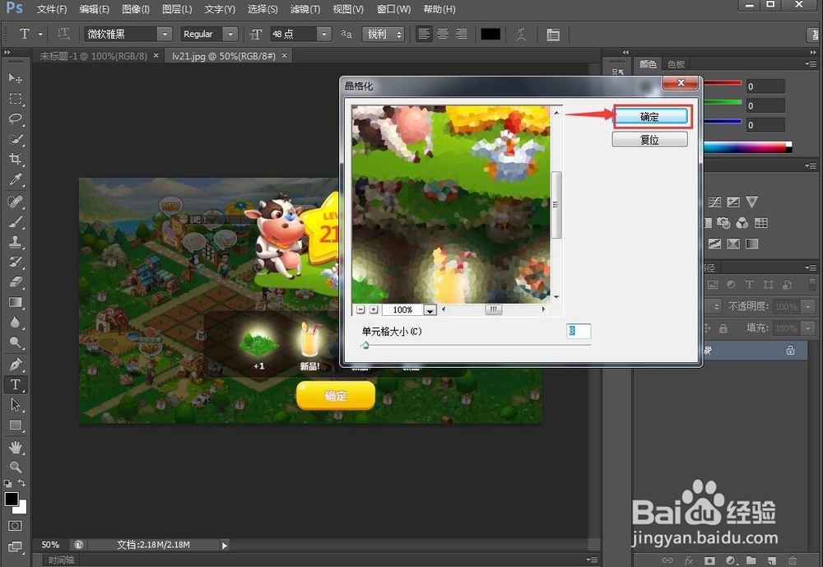This screenshot has width=823, height=567.
Task: Select the Brush tool
Action: [15, 221]
